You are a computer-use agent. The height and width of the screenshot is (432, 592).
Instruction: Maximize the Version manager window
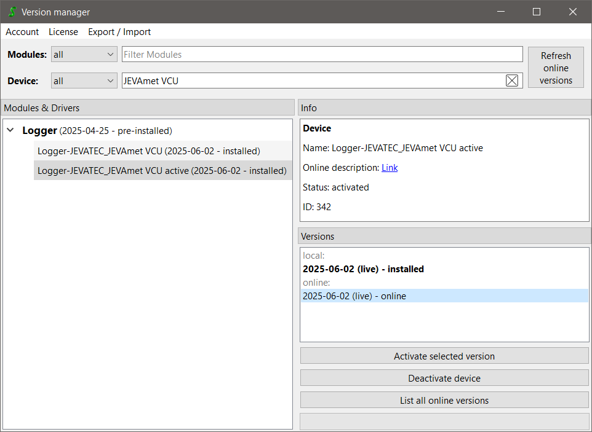click(x=537, y=12)
